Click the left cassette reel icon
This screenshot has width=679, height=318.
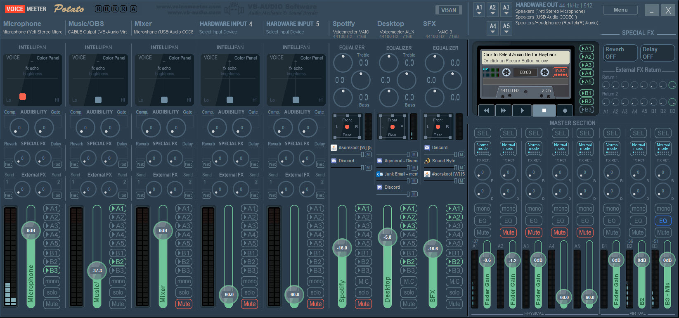506,72
